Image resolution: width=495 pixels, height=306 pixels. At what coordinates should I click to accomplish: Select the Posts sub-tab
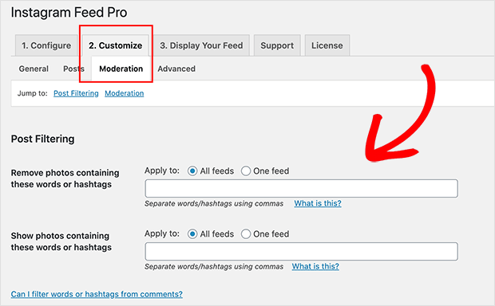74,69
